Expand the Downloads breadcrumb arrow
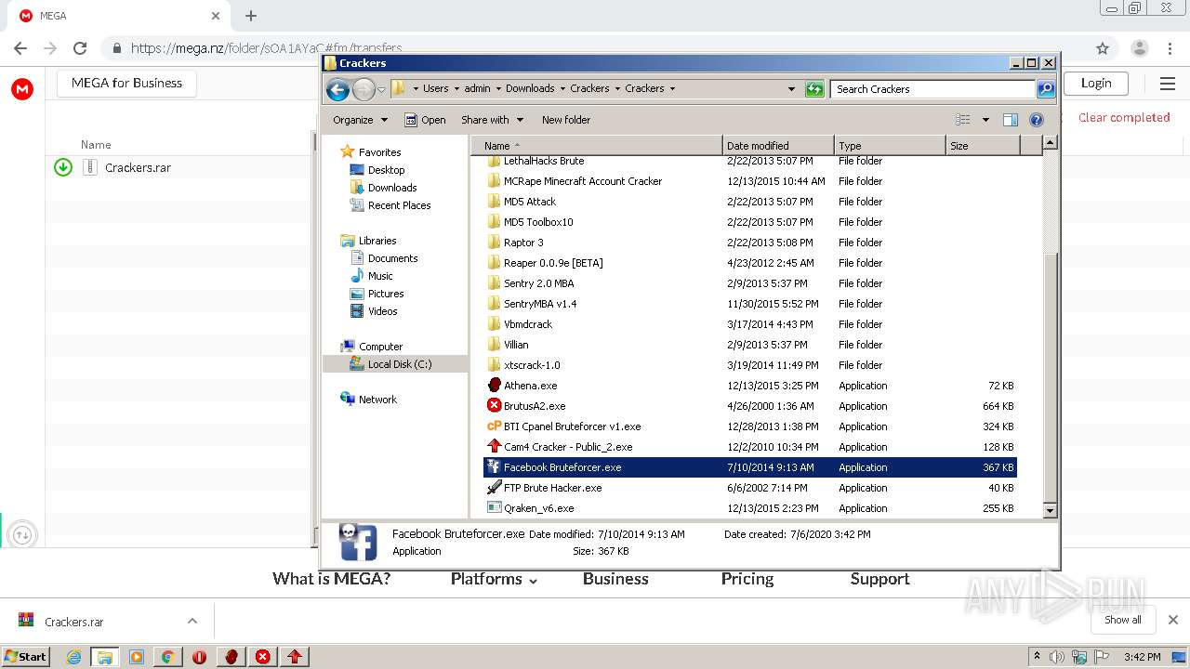The image size is (1190, 669). coord(562,89)
